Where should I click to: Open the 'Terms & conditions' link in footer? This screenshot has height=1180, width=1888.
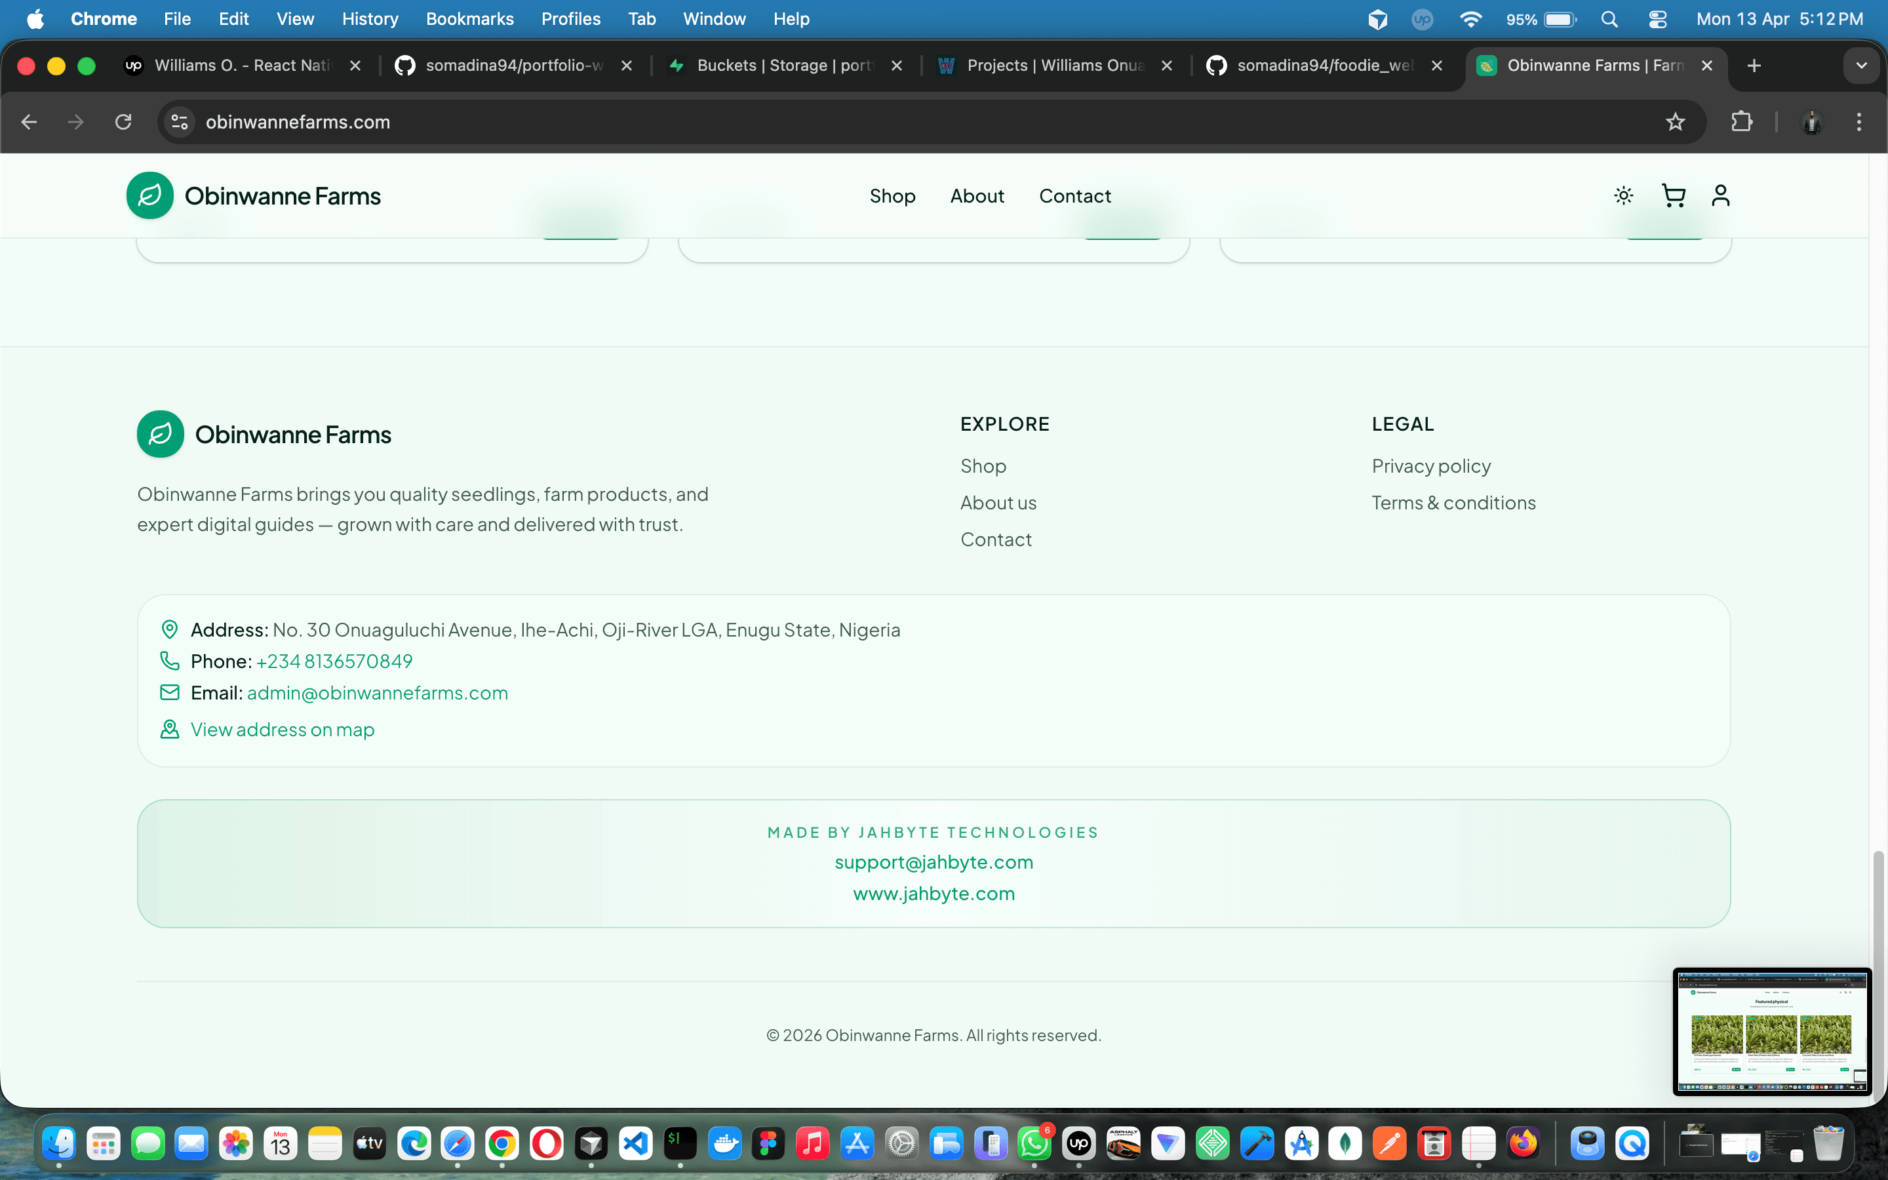click(x=1453, y=501)
